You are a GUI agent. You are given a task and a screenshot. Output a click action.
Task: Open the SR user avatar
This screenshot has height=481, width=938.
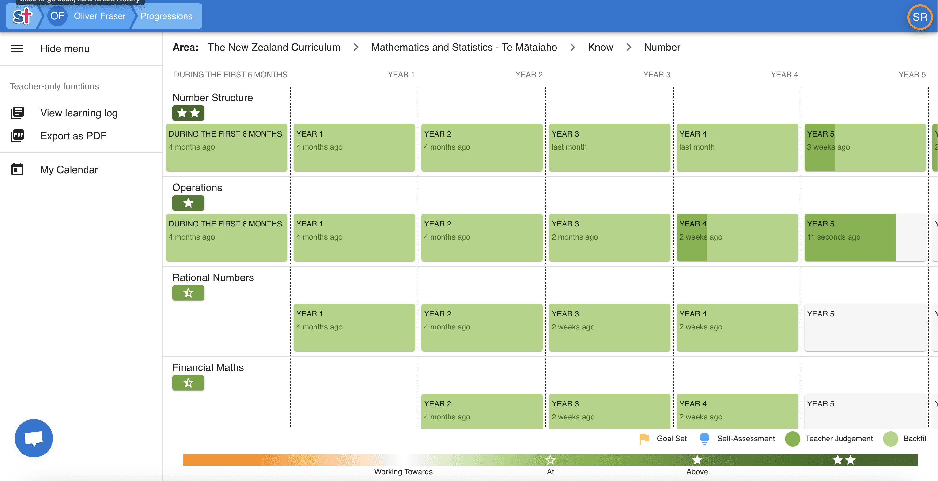(919, 17)
